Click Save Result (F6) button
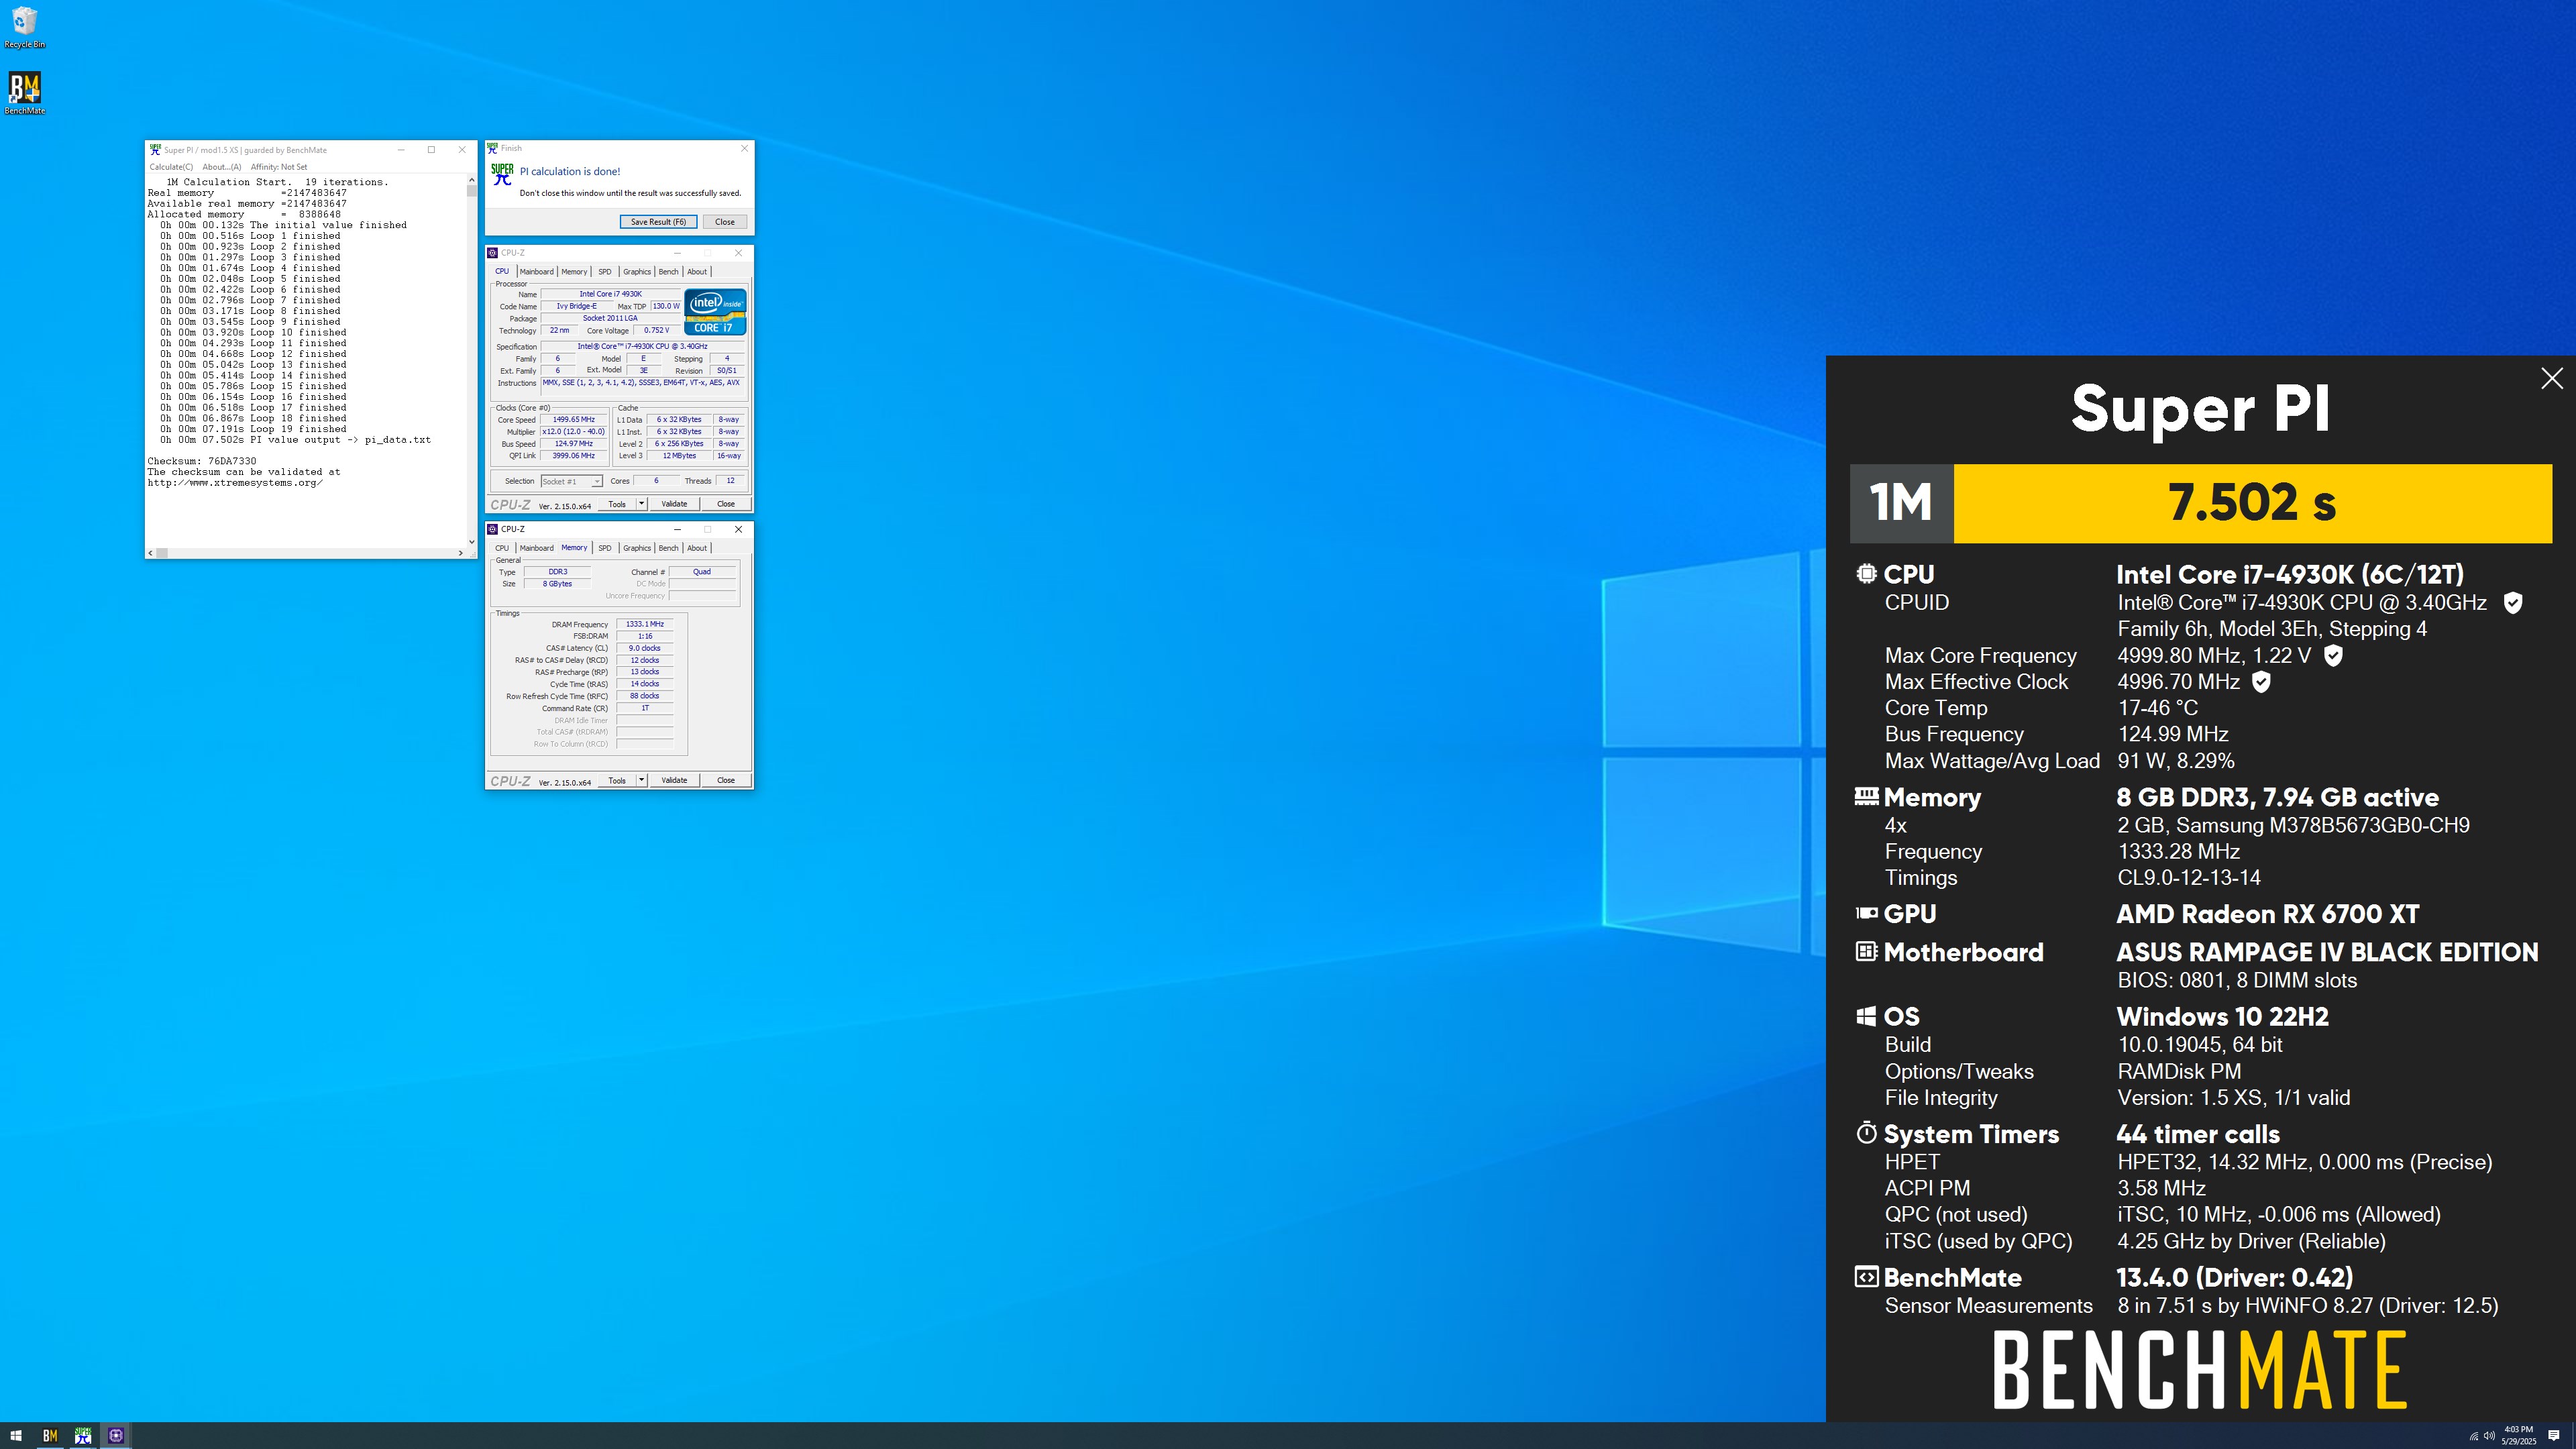Viewport: 2576px width, 1449px height. click(658, 222)
